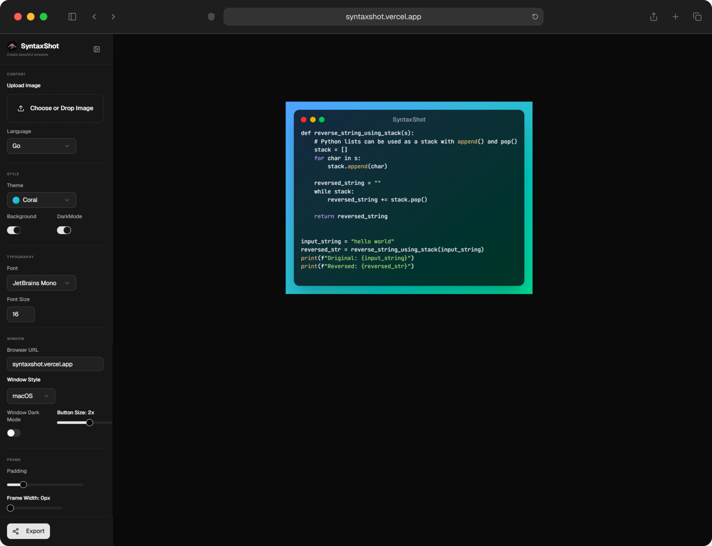Screen dimensions: 712x546
Task: Adjust the Button Size slider
Action: [x=85, y=422]
